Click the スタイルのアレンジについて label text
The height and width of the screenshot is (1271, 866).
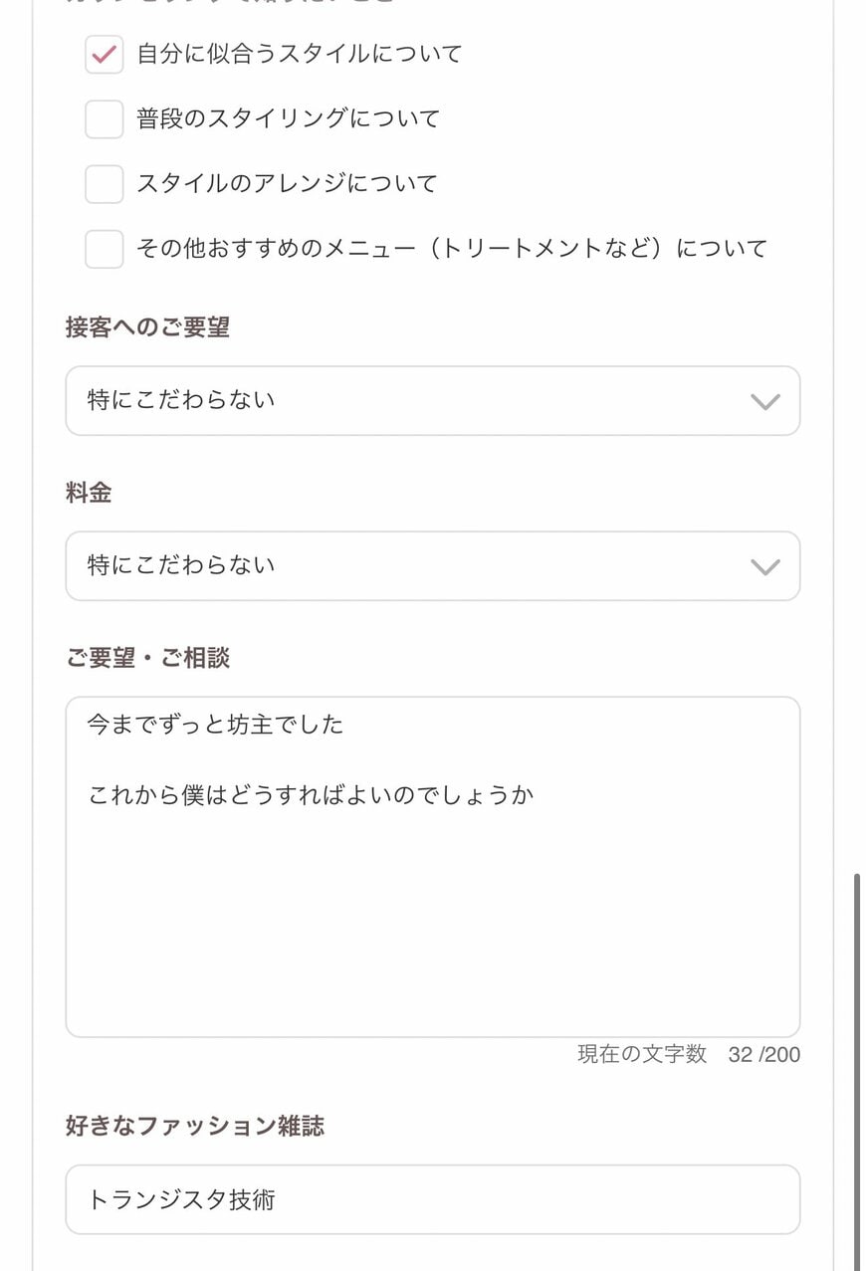click(x=287, y=183)
